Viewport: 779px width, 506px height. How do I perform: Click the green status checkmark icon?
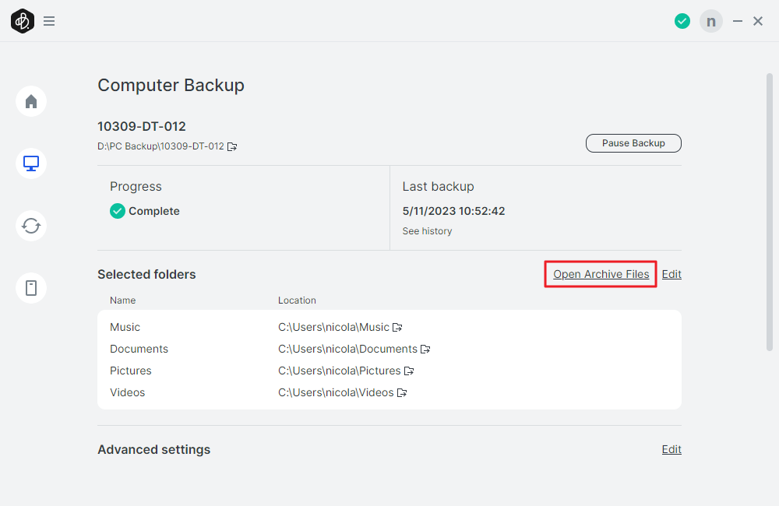tap(682, 21)
